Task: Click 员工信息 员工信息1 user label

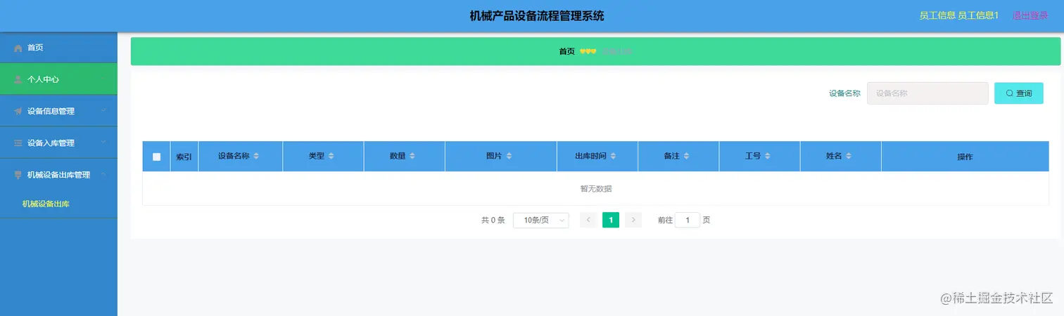Action: click(x=959, y=15)
